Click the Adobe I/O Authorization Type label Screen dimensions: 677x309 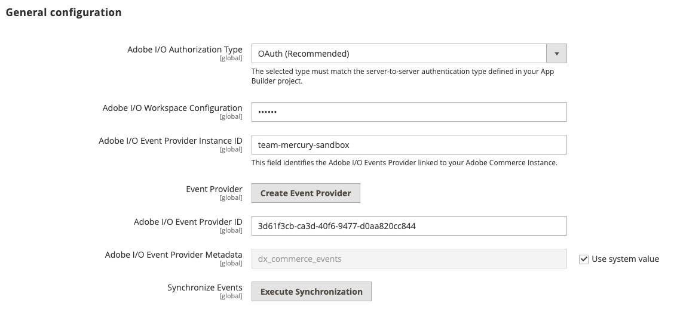pyautogui.click(x=185, y=50)
